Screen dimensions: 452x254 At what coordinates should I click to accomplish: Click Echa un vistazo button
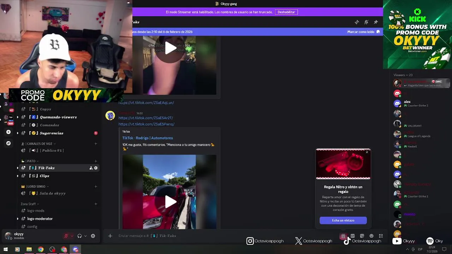(343, 220)
